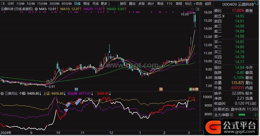
Task: Click the 返回 back button
Action: (208, 4)
